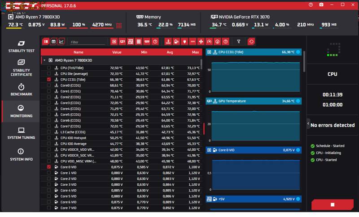Filter sensors by GPU device icon
The image size is (359, 217).
(x=122, y=42)
